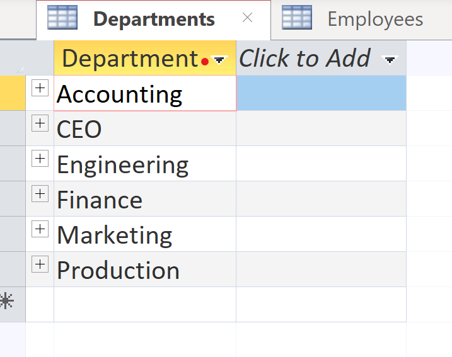Viewport: 452px width, 357px height.
Task: Select the Finance row via record selector
Action: click(13, 199)
